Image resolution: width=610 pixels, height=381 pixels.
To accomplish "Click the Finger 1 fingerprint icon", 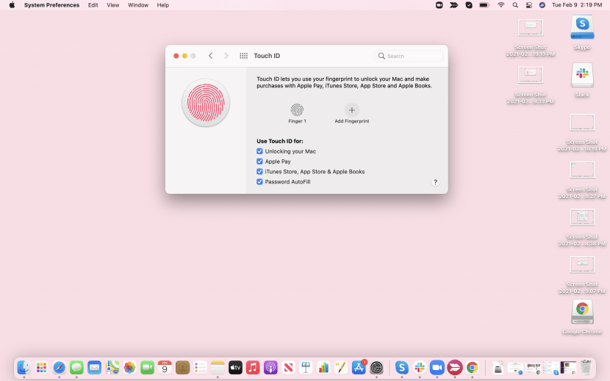I will (x=297, y=110).
